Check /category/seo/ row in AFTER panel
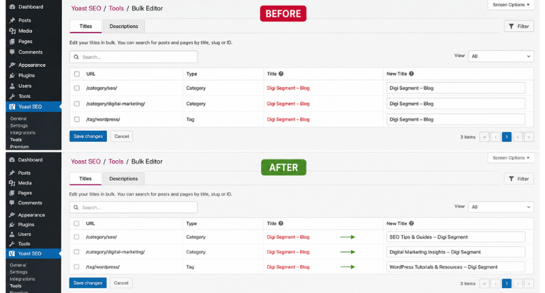This screenshot has width=545, height=293. click(x=76, y=236)
